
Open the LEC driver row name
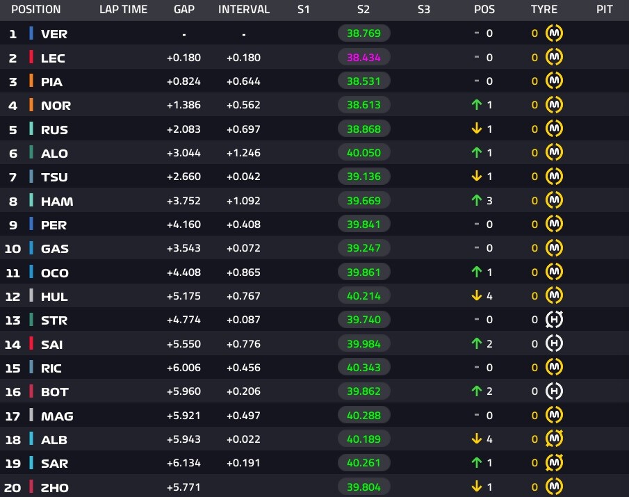(53, 58)
